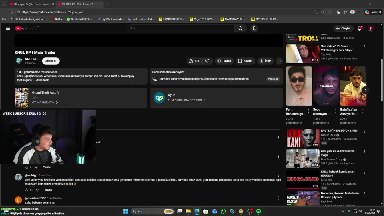The image size is (384, 216).
Task: Like the comment by @melxtyy
Action: click(x=26, y=190)
